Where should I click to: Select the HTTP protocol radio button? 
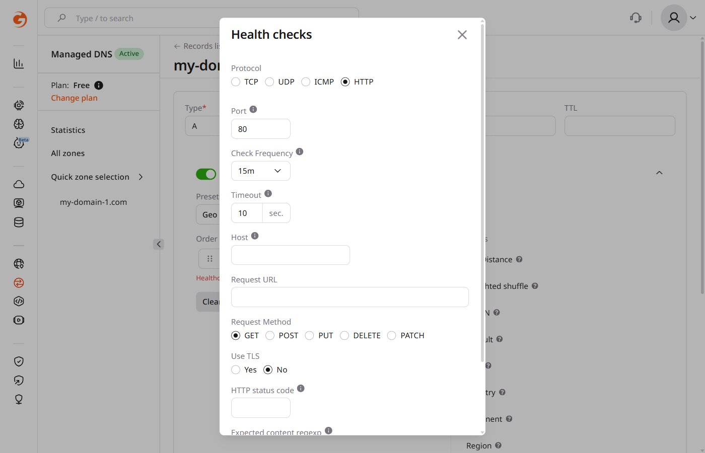[x=345, y=82]
